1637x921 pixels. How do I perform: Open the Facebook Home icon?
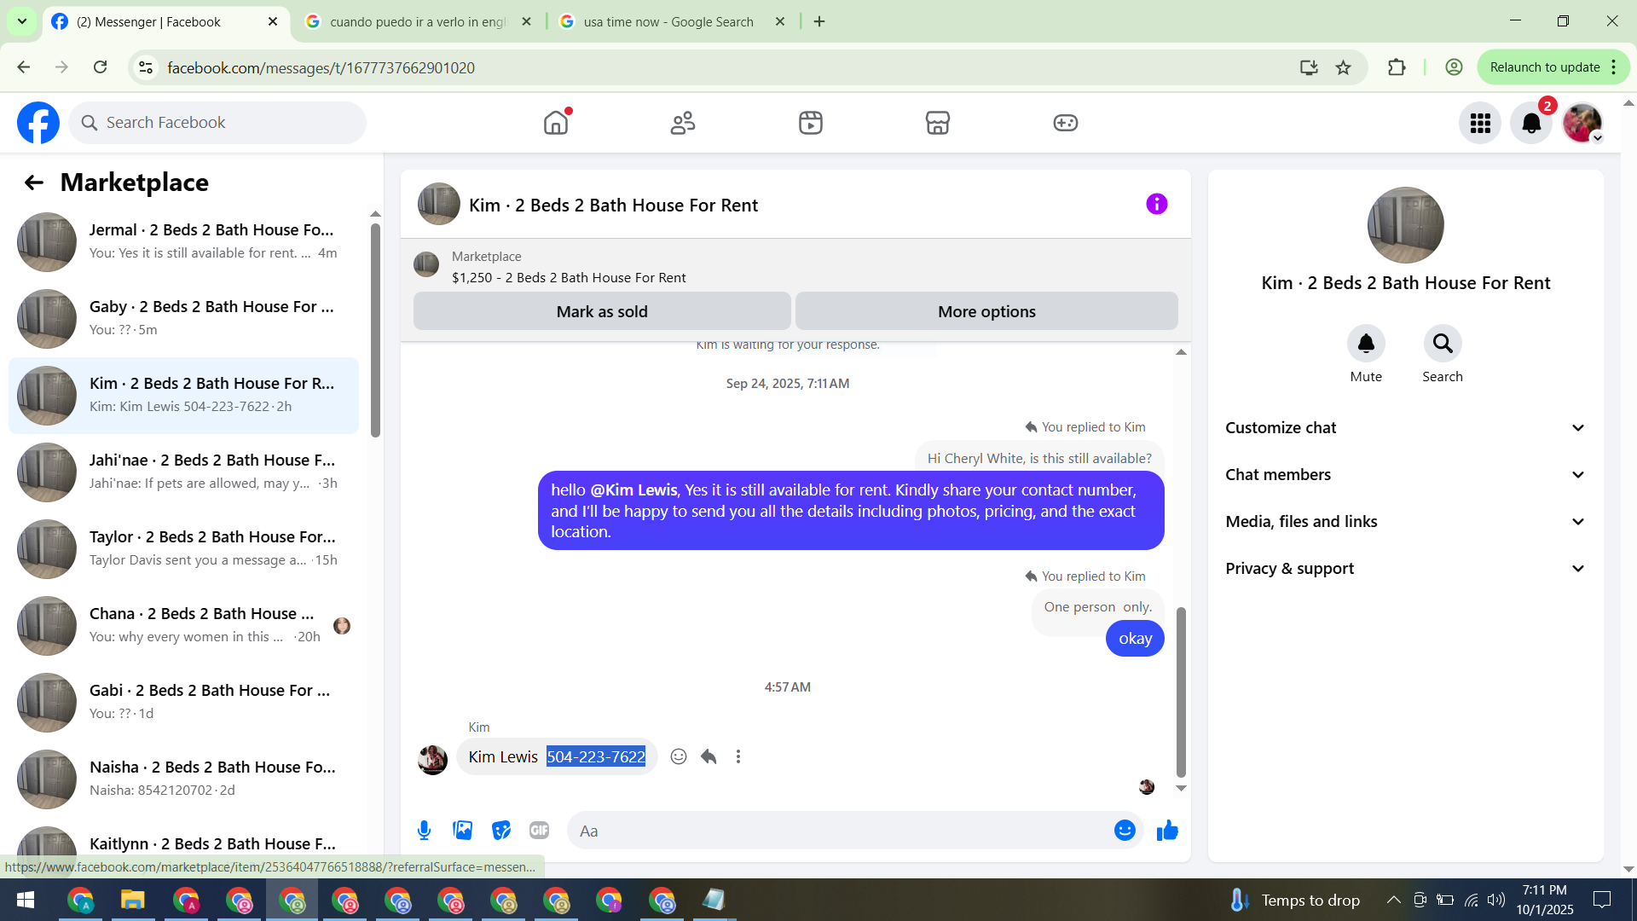(x=556, y=123)
